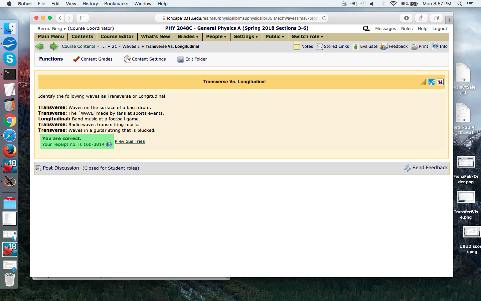Click the Send Feedback icon
The height and width of the screenshot is (301, 481).
pos(408,168)
